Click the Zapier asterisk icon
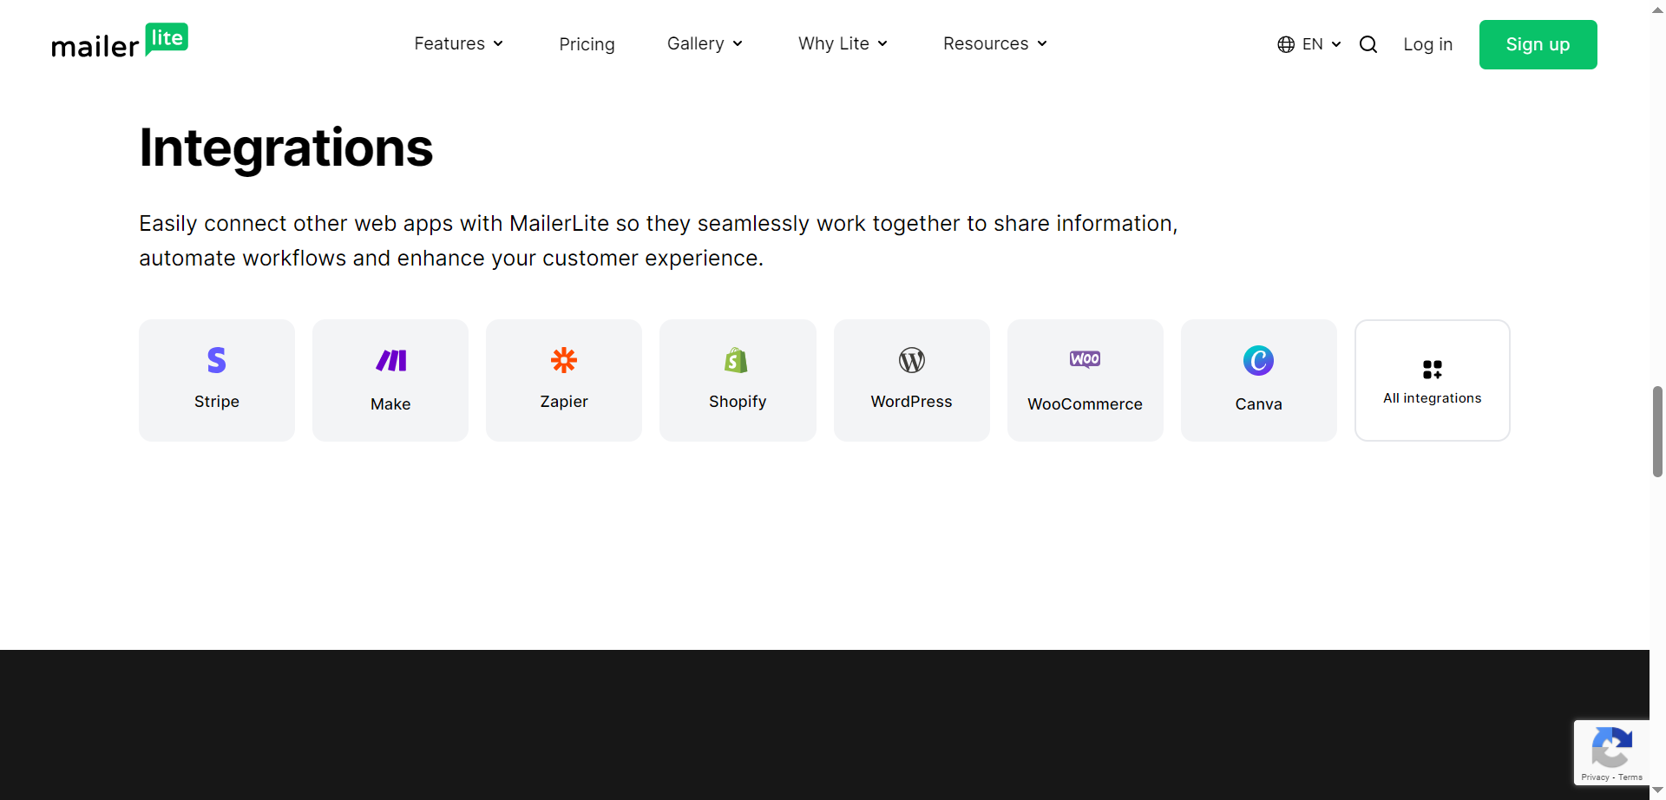1666x800 pixels. 564,360
